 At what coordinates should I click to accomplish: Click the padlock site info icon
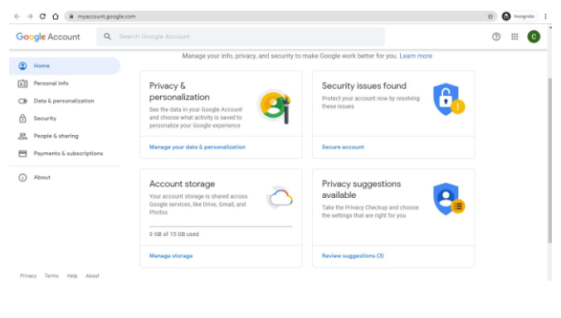[71, 17]
